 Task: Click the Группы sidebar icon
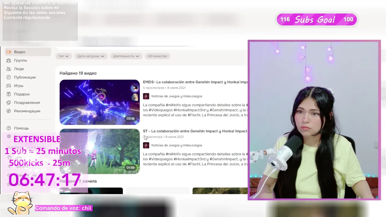(x=9, y=60)
